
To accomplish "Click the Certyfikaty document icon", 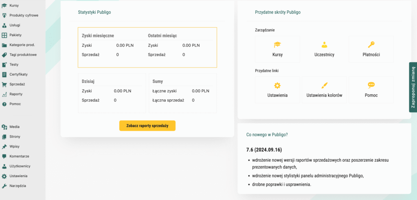I will [4, 74].
